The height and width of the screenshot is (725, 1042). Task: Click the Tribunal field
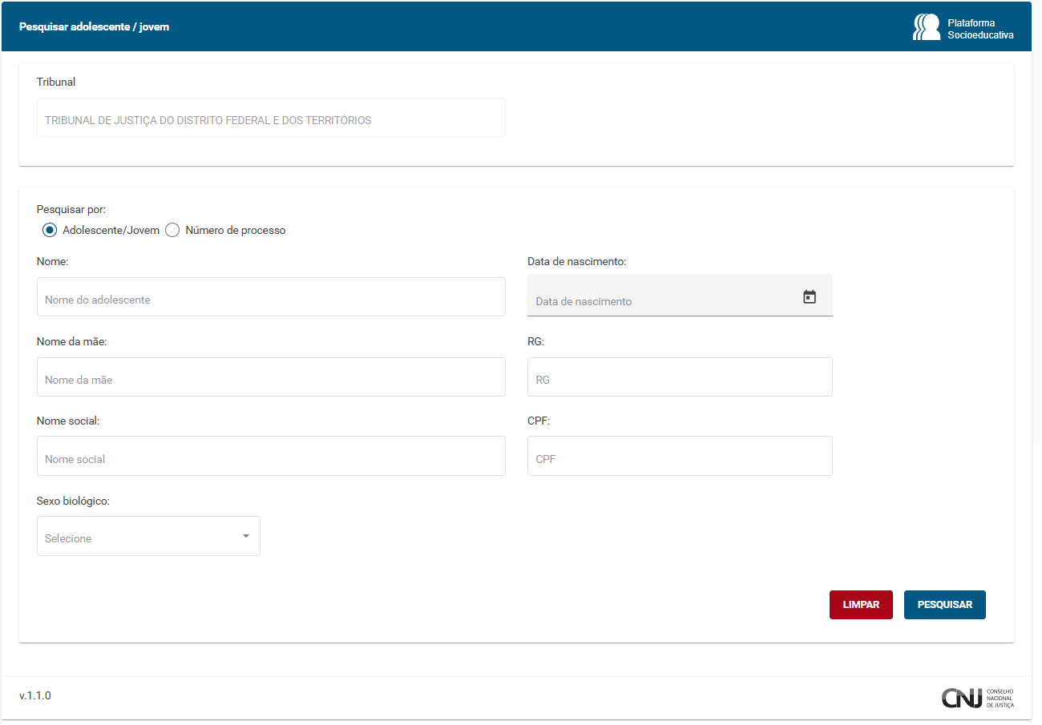click(271, 120)
